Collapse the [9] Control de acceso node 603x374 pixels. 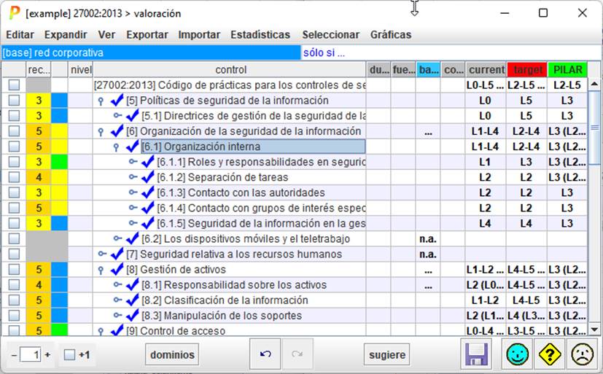pos(101,331)
